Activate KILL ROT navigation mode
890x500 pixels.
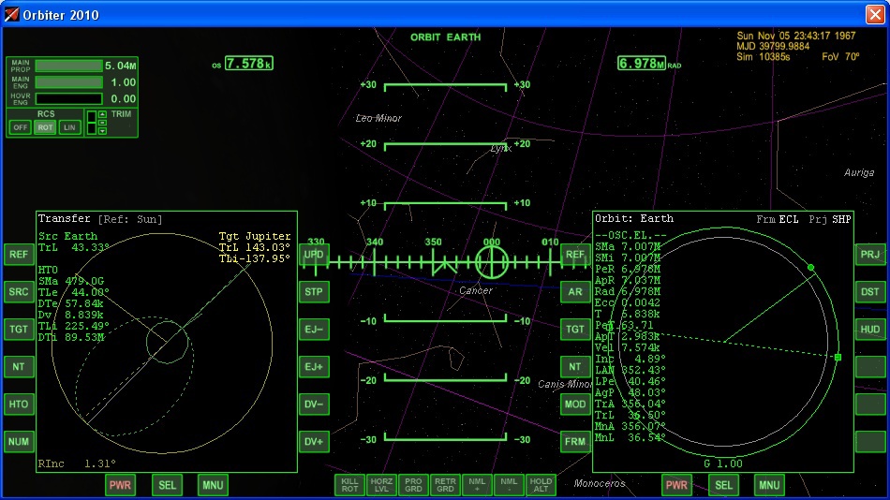click(x=349, y=485)
